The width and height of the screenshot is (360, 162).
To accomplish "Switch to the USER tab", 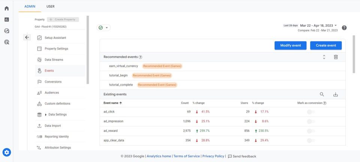I will [50, 6].
